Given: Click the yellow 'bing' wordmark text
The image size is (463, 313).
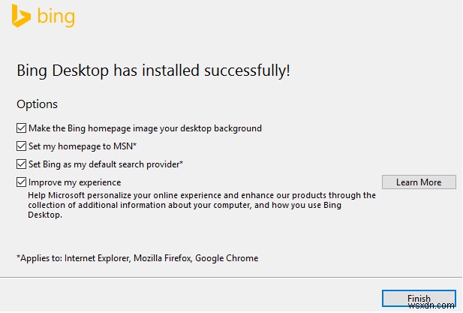Looking at the screenshot, I should pos(54,16).
